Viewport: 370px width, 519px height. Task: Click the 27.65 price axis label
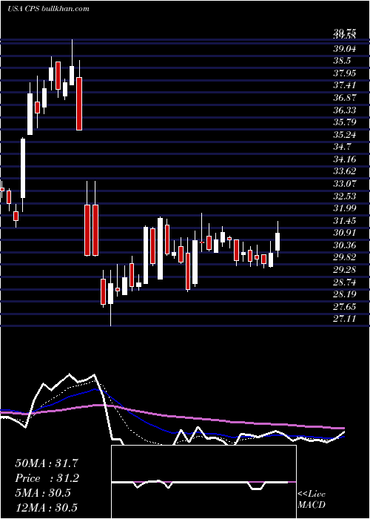coord(345,306)
